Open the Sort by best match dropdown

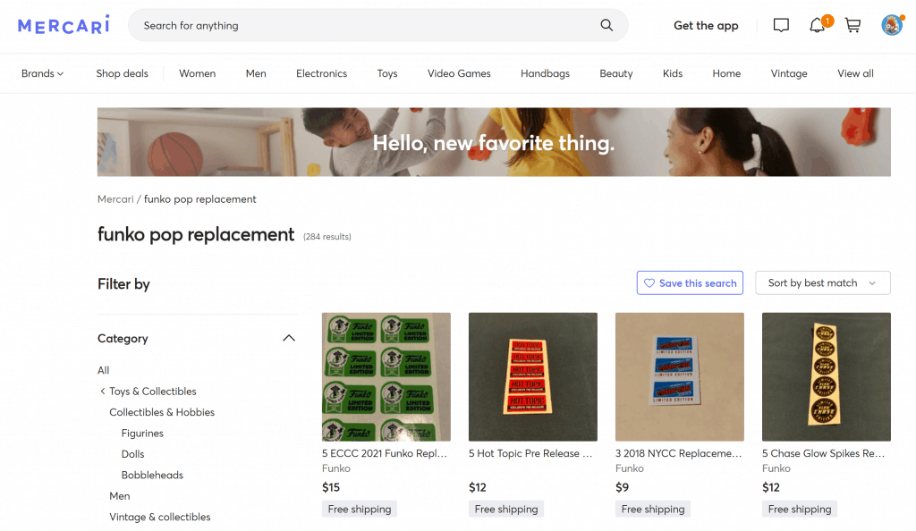pos(822,283)
